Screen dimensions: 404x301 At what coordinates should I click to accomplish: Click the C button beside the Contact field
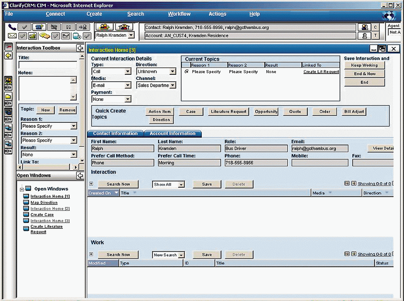click(x=375, y=27)
